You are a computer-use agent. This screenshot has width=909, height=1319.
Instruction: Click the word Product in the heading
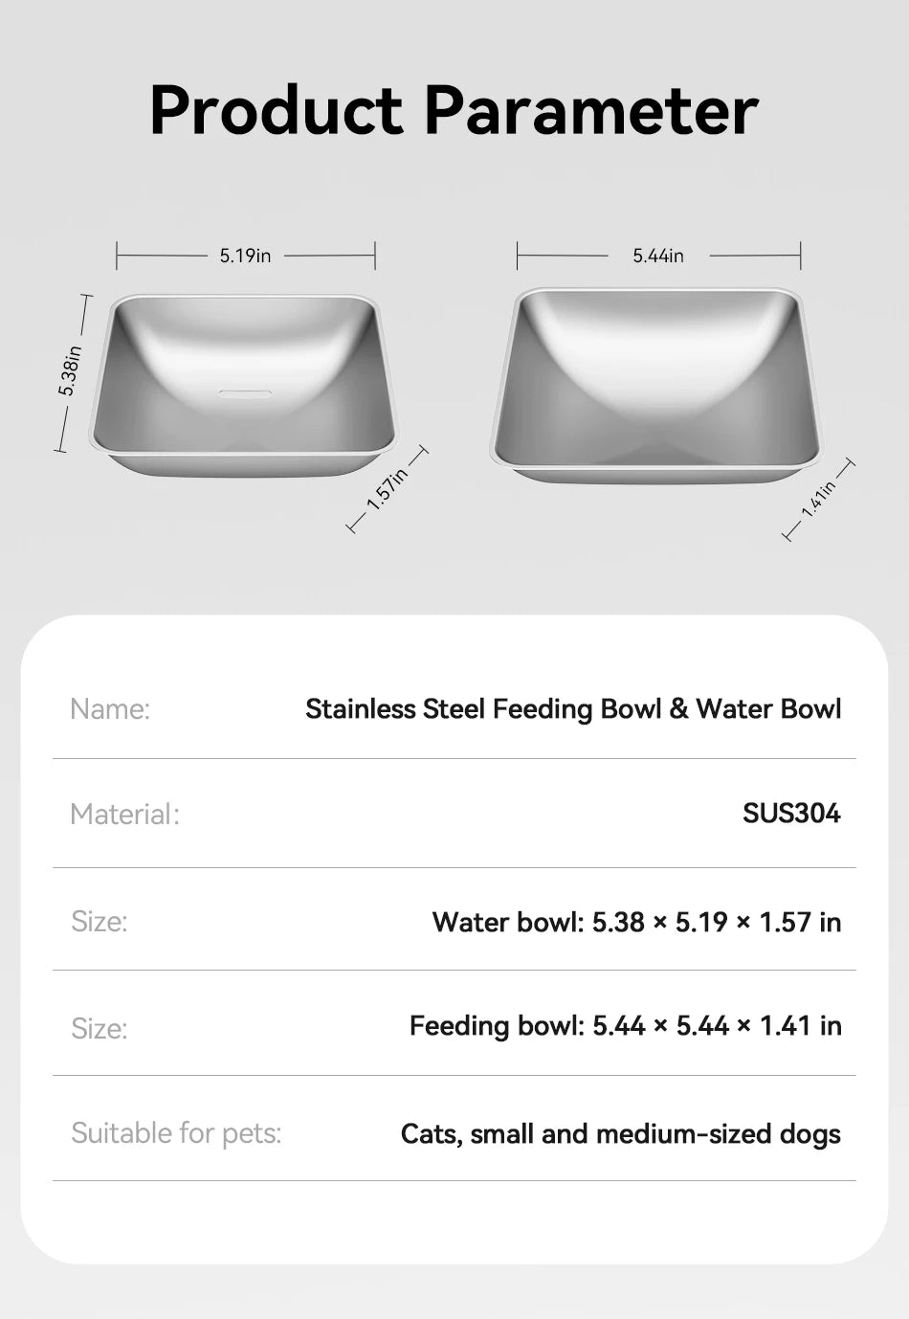277,110
